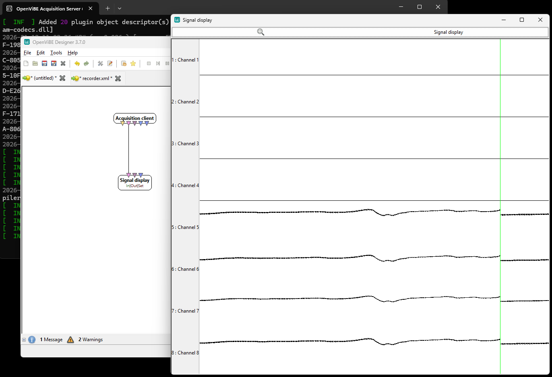Save the current scenario with the floppy icon
Image resolution: width=552 pixels, height=377 pixels.
tap(44, 63)
